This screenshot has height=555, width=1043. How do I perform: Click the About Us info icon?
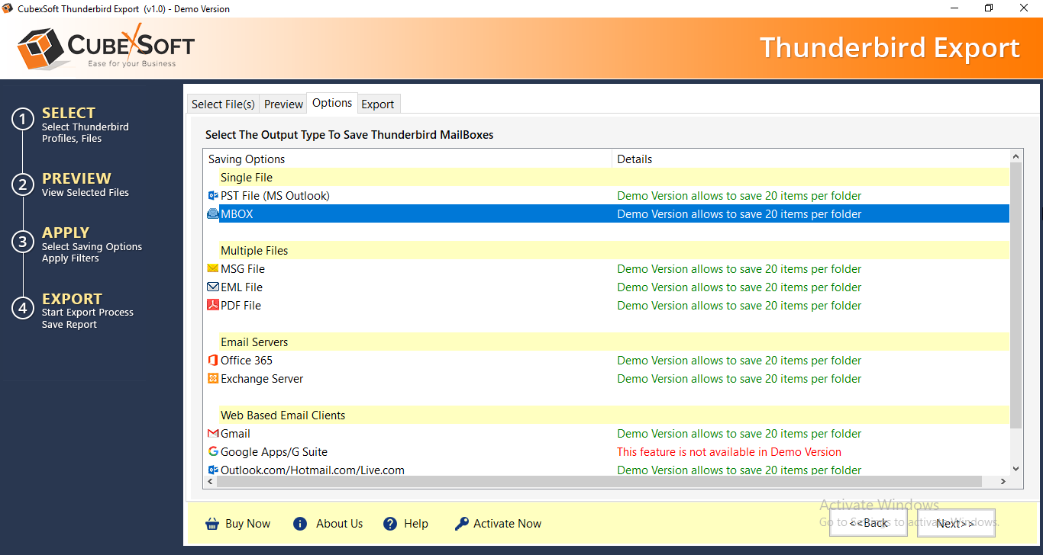300,524
